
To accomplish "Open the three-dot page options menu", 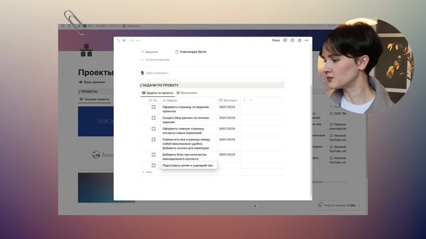I will pyautogui.click(x=307, y=40).
